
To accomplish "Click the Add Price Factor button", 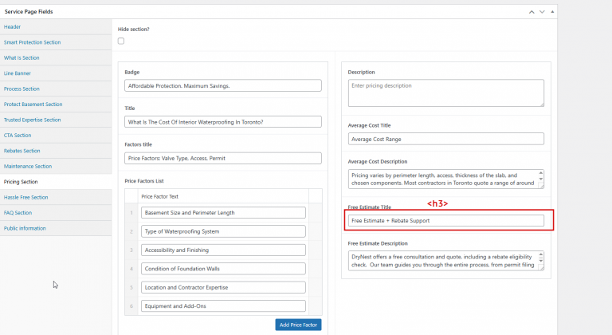I will 298,325.
